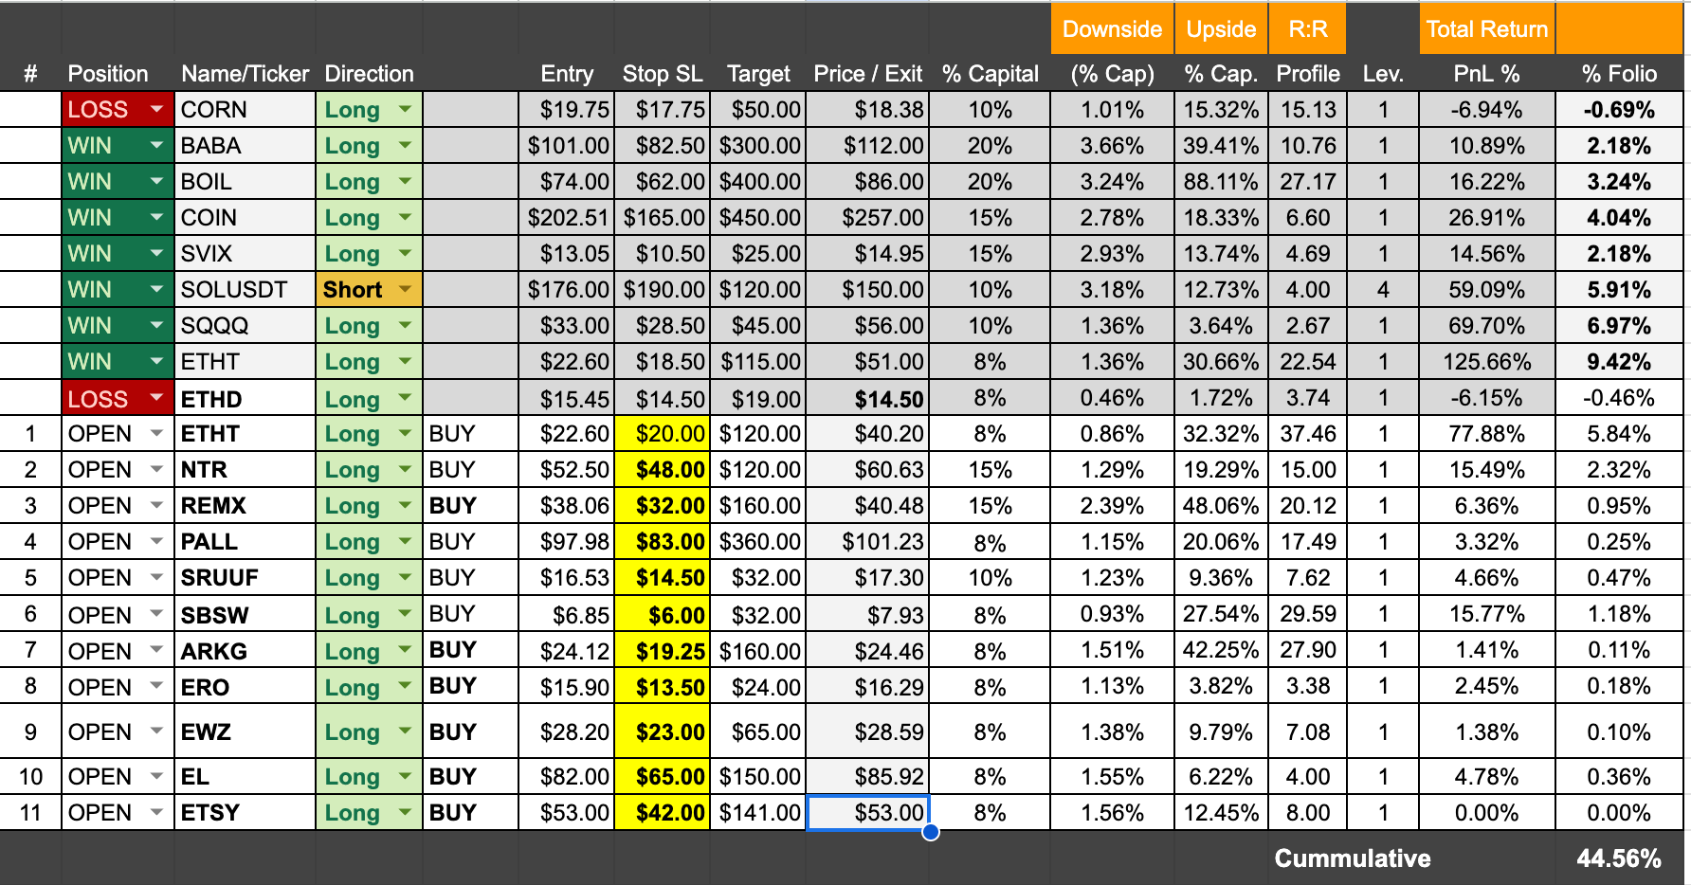Select the 9.42% folio cell
This screenshot has height=885, width=1691.
(x=1619, y=362)
